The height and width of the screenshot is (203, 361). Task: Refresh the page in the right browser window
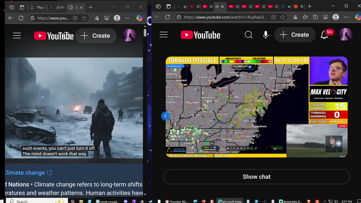tap(168, 17)
